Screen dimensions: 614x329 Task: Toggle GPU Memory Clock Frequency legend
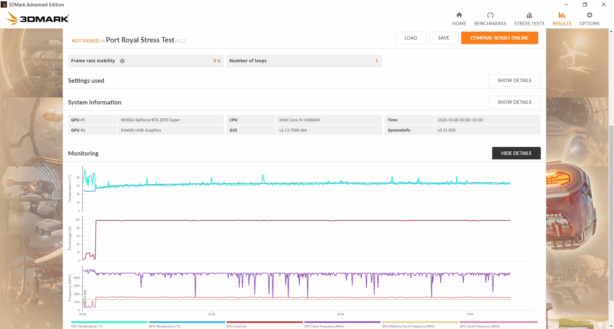tap(420, 322)
